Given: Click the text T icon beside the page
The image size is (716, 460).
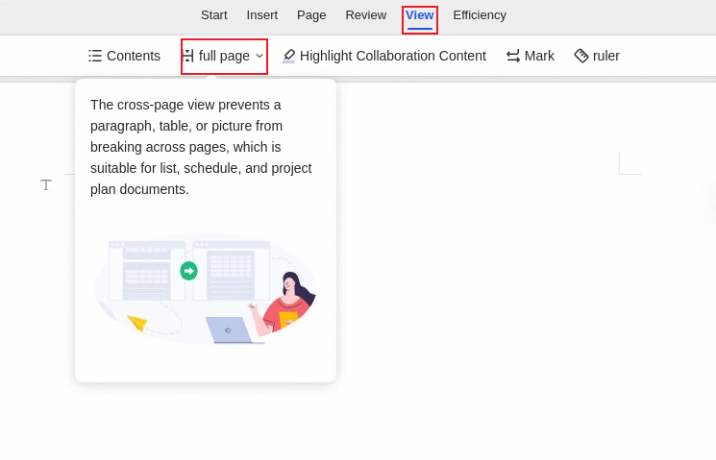Looking at the screenshot, I should coord(46,184).
